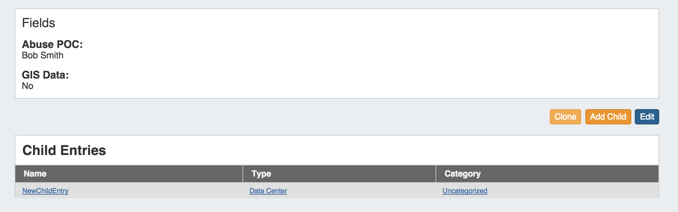Click the GIS Data value 'No'
The height and width of the screenshot is (212, 678).
[28, 86]
